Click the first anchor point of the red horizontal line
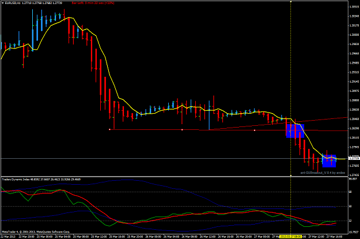Viewport: 360px width, 239px height. (x=110, y=129)
